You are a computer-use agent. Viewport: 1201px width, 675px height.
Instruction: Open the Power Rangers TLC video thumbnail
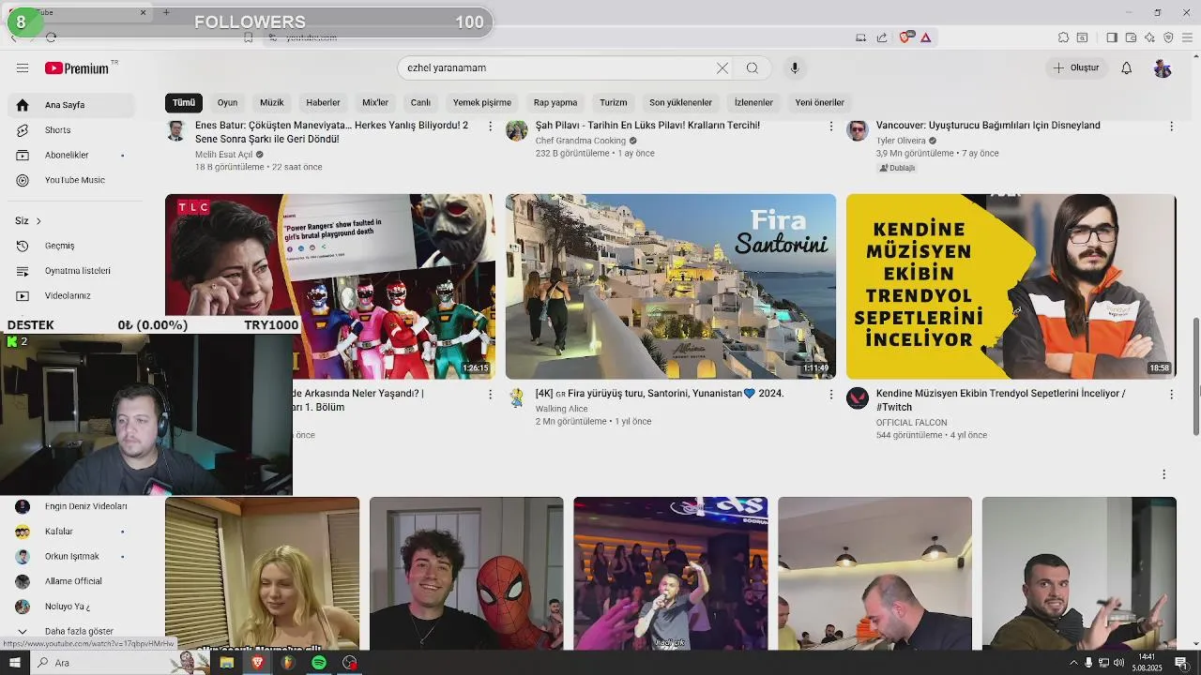pyautogui.click(x=330, y=286)
